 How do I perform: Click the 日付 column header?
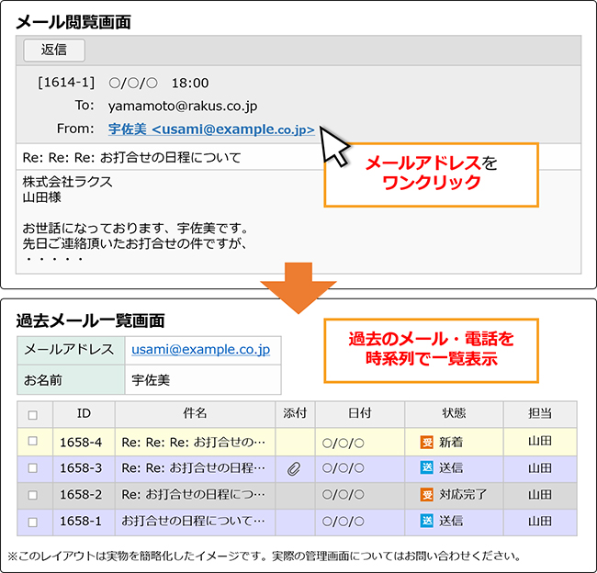tap(359, 414)
